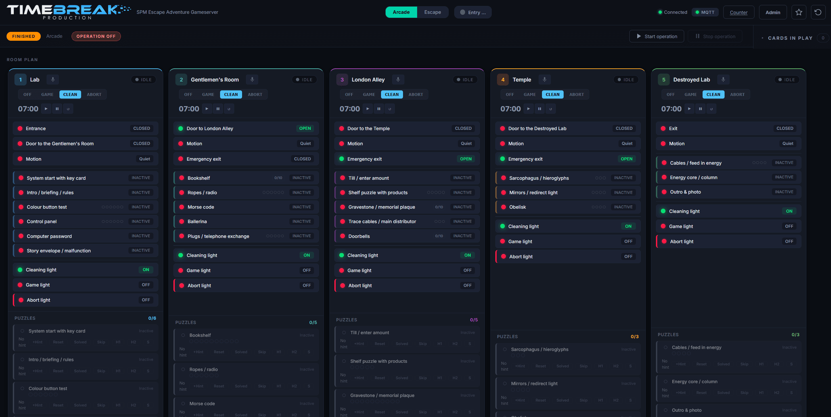Click Reset for Sarcophagus / hieroglyphs

tap(541, 366)
